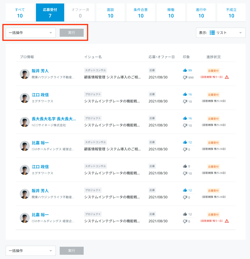Image resolution: width=250 pixels, height=259 pixels.
Task: Click 回答期限 残り28日 text in second row
Action: [x=214, y=101]
